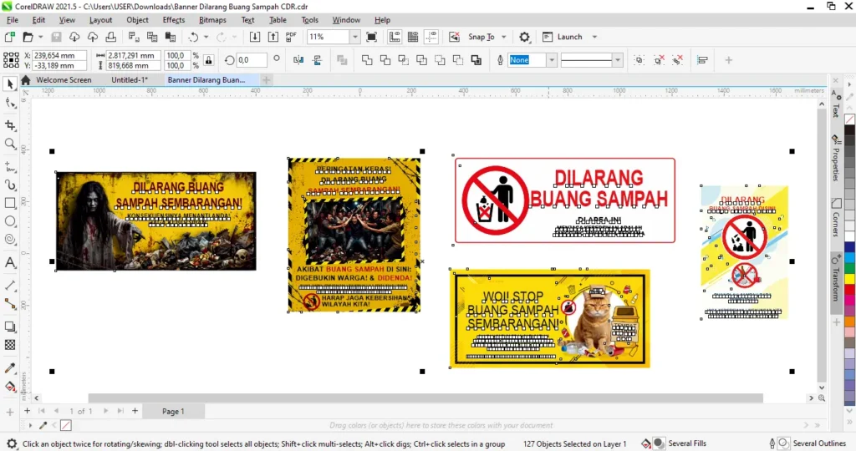
Task: Click the Export icon
Action: 273,37
